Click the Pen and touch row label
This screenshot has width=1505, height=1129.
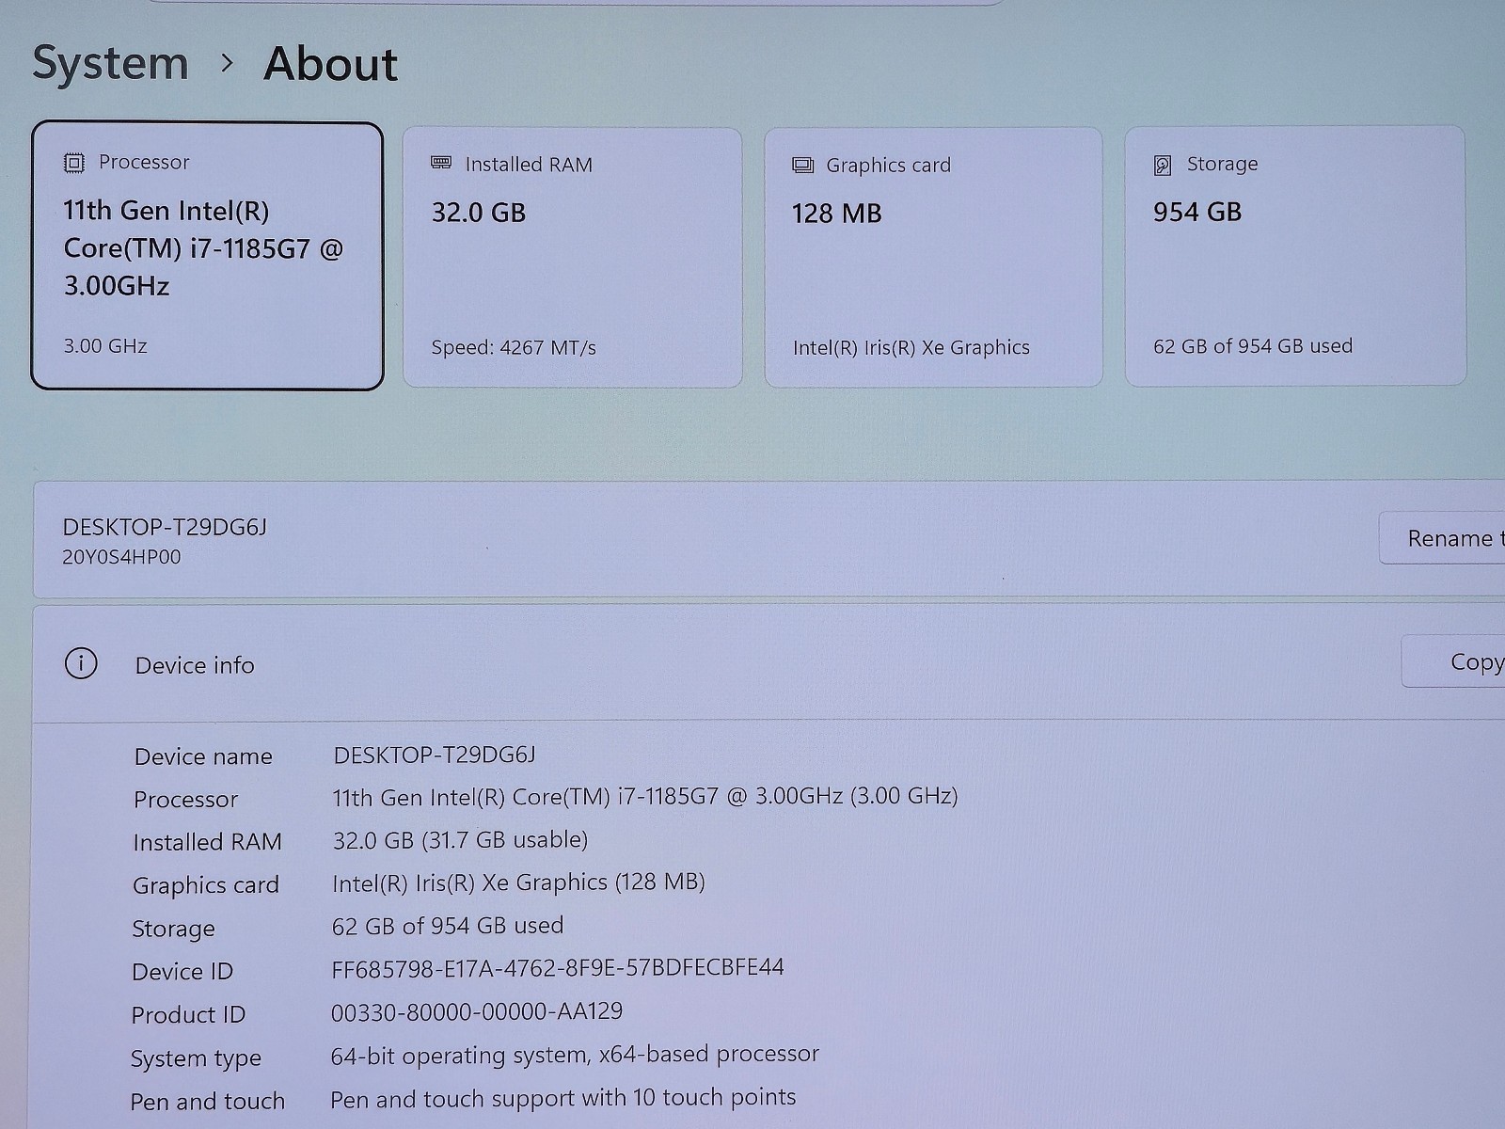pyautogui.click(x=207, y=1101)
